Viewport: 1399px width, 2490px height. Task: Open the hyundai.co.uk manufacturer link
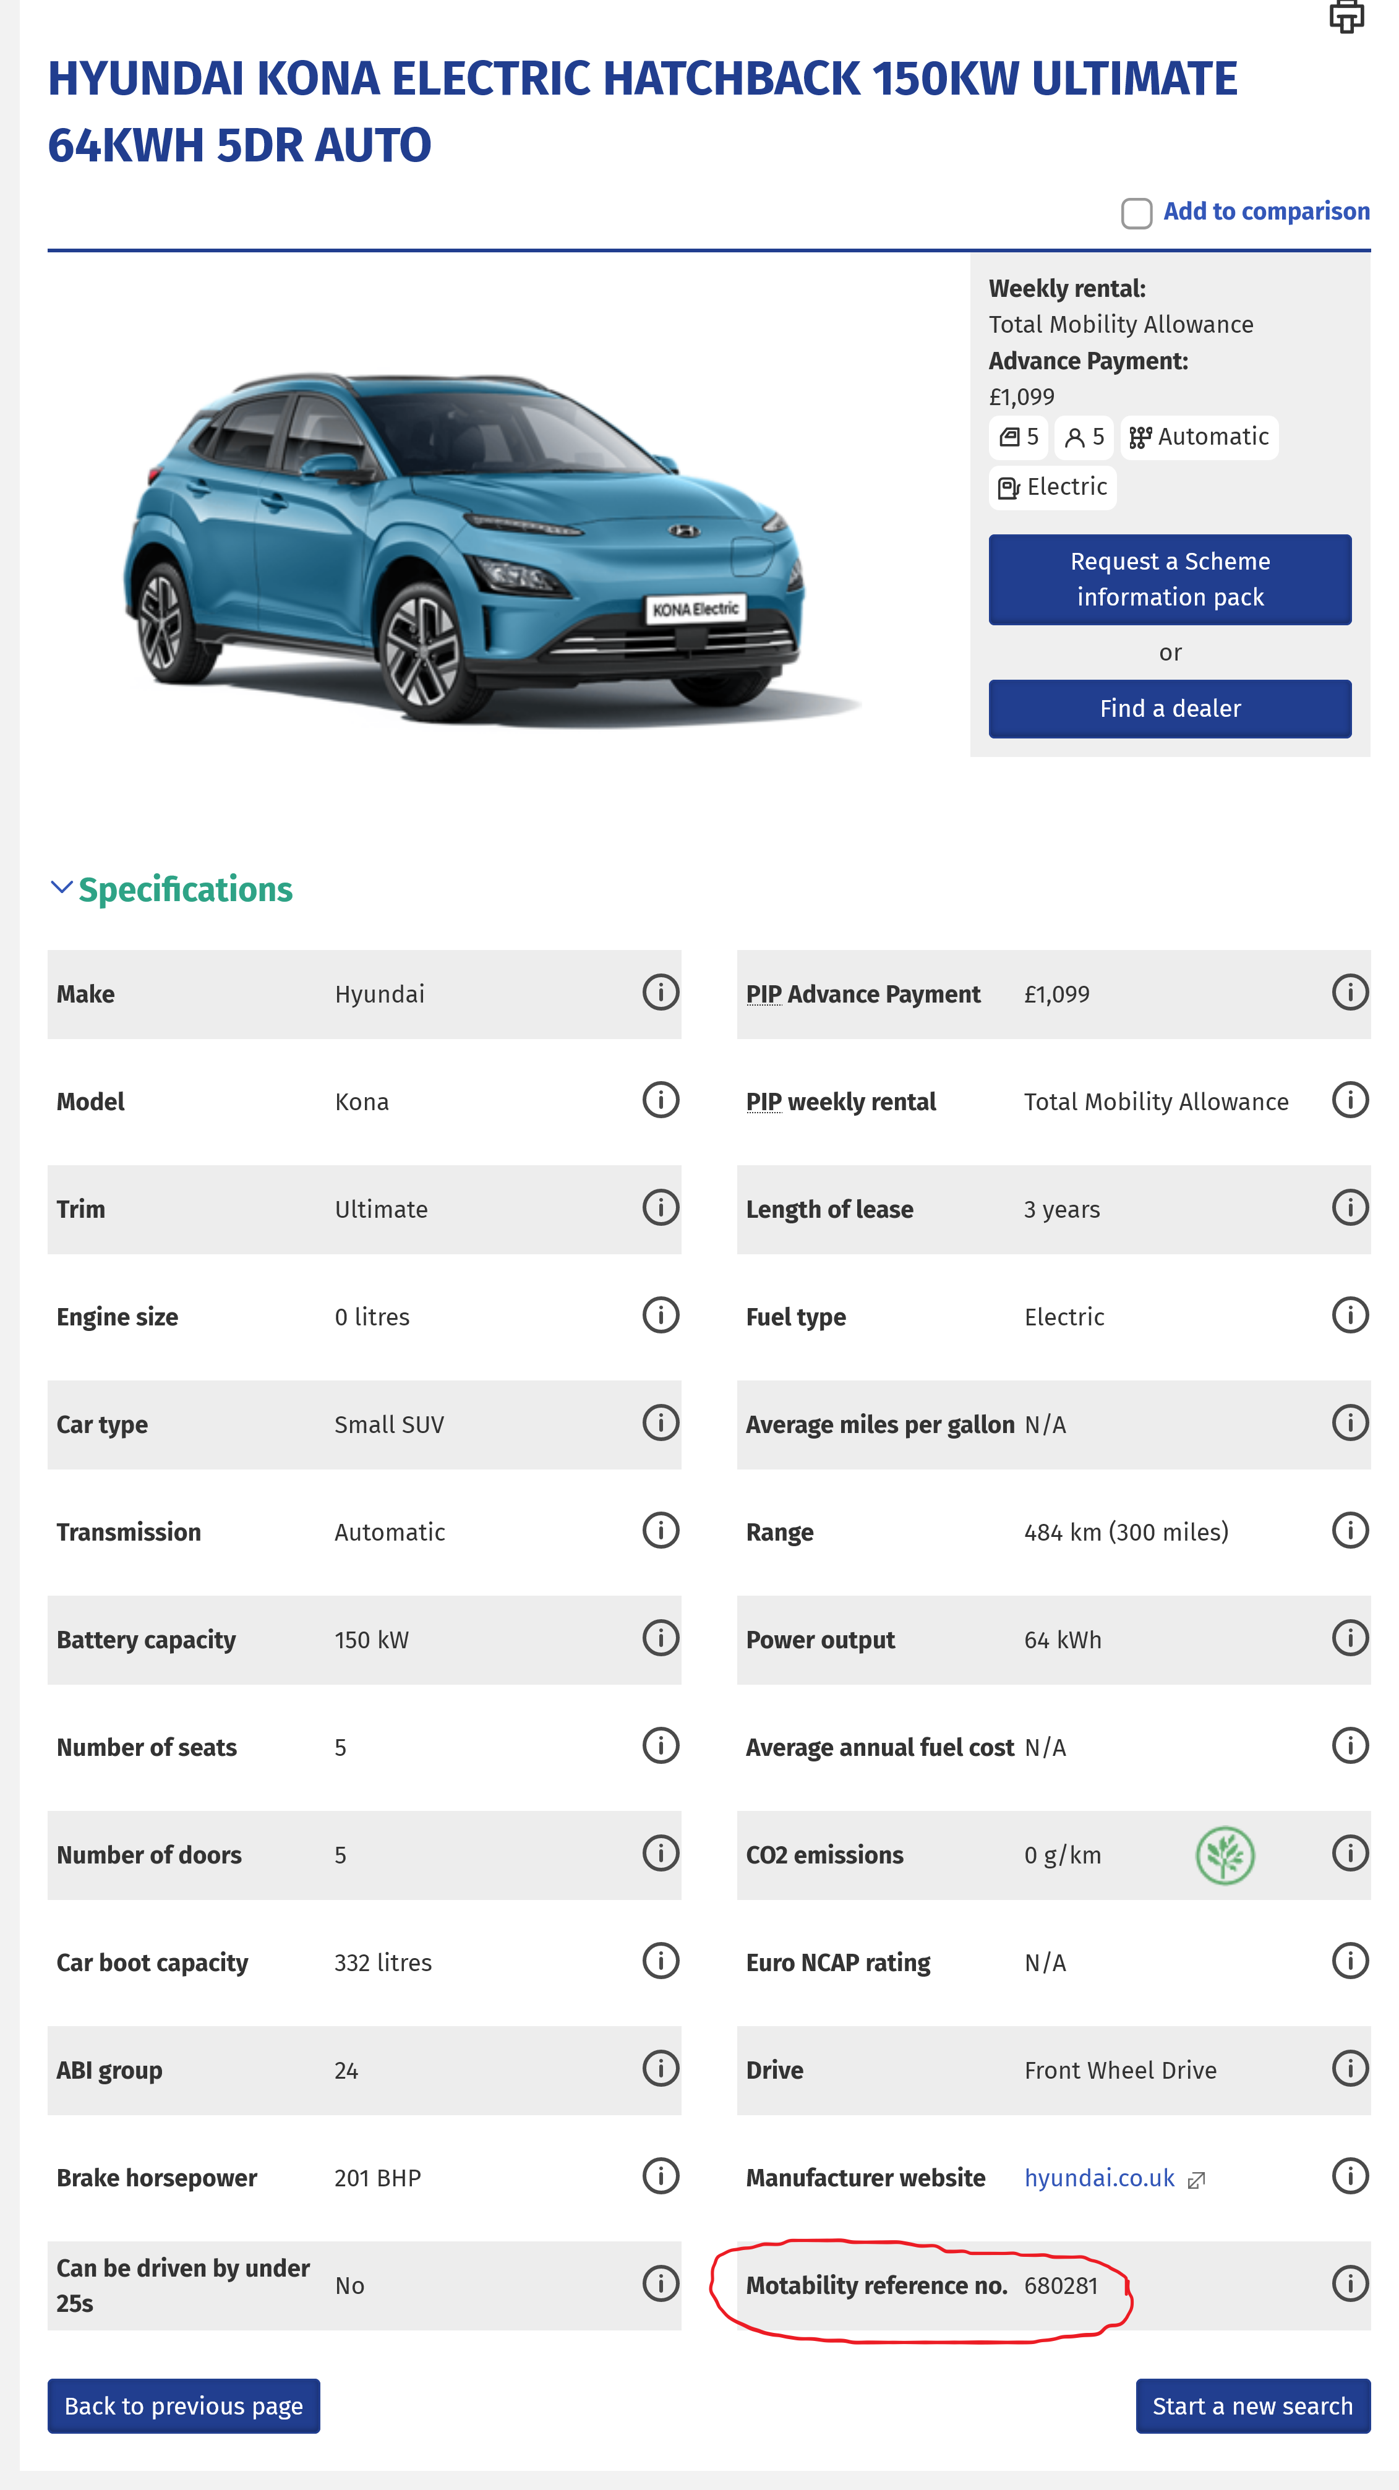tap(1099, 2178)
